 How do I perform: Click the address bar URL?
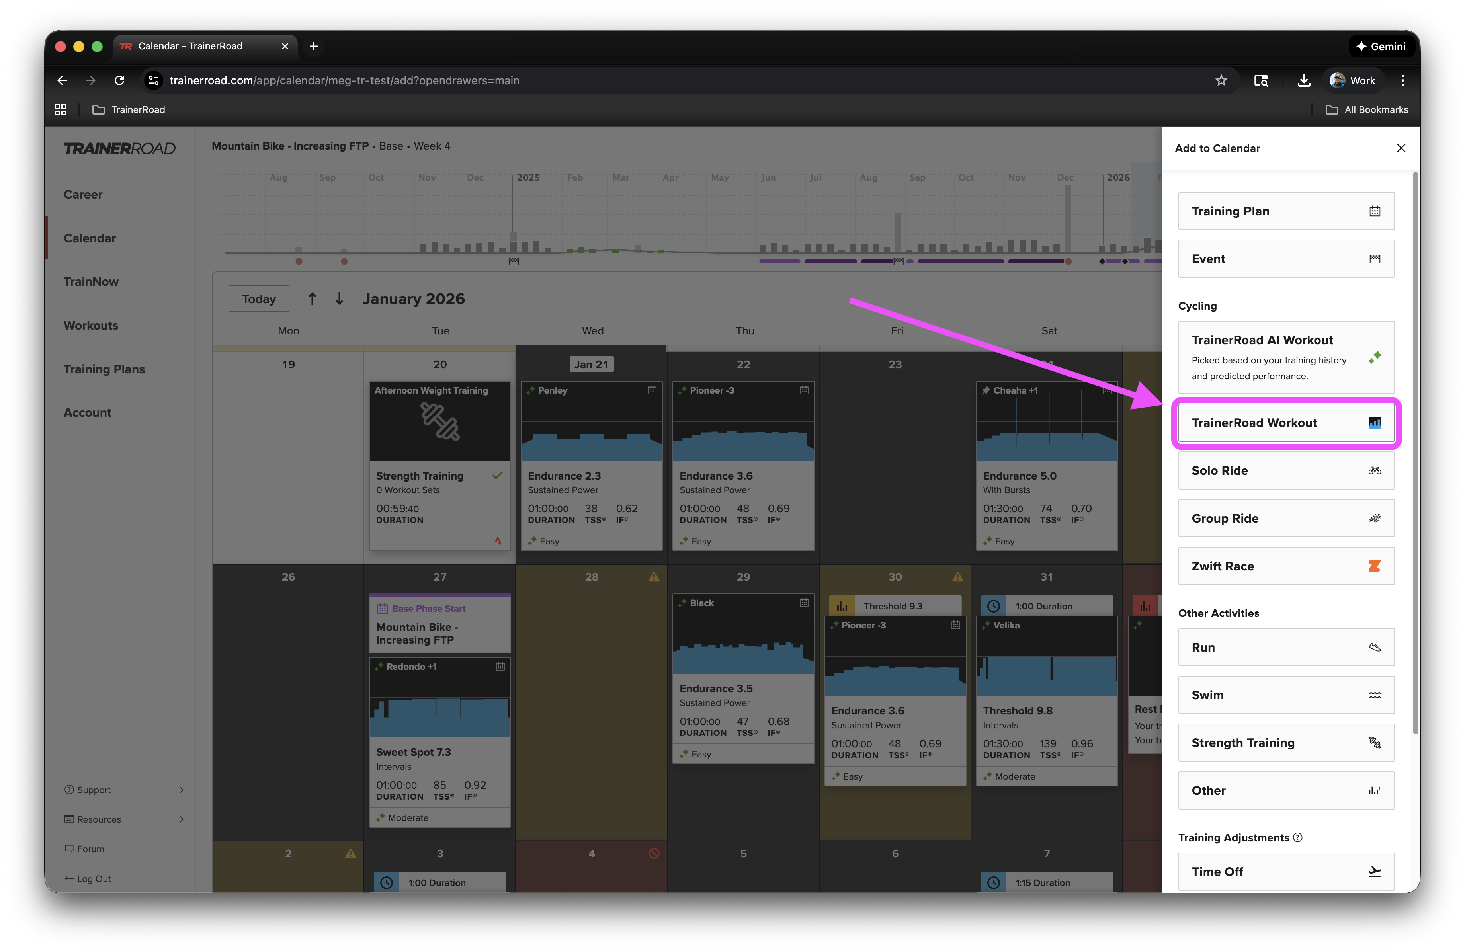click(344, 81)
